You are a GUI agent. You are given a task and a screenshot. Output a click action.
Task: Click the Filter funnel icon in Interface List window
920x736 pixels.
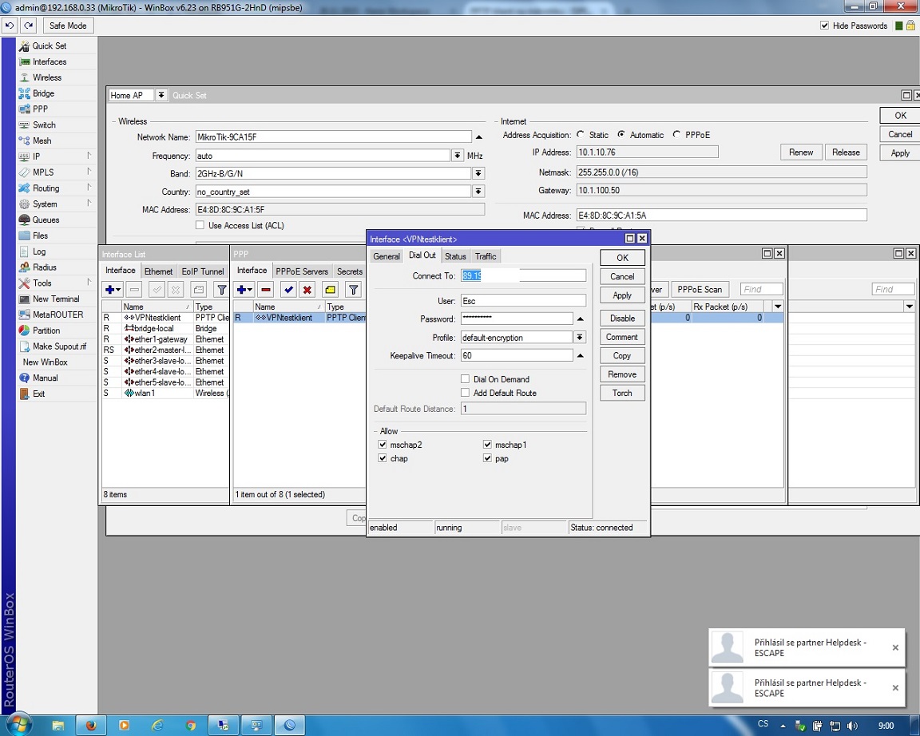222,290
